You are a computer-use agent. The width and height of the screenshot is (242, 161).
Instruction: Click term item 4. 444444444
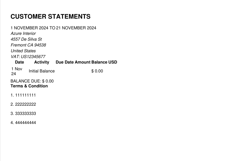point(23,123)
